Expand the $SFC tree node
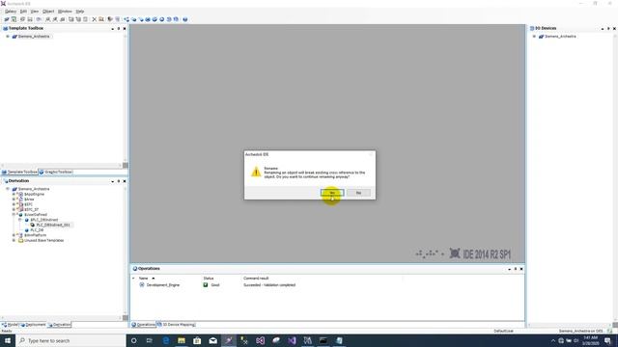The width and height of the screenshot is (618, 347). tap(14, 204)
